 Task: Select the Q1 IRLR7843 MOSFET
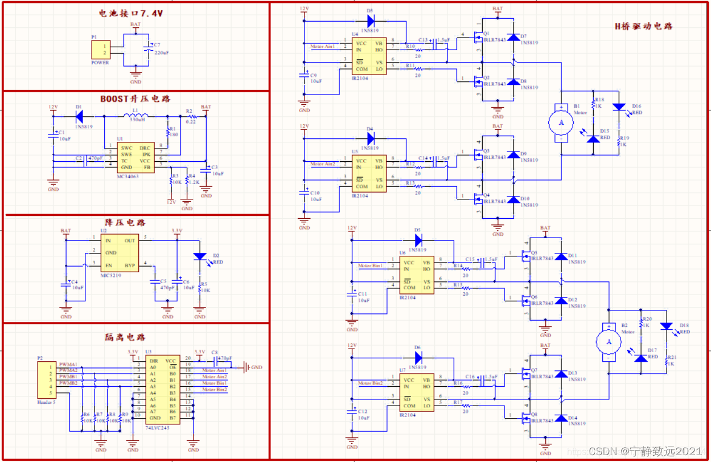click(478, 40)
